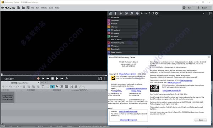Open the File menu
The image size is (213, 128).
(33, 8)
